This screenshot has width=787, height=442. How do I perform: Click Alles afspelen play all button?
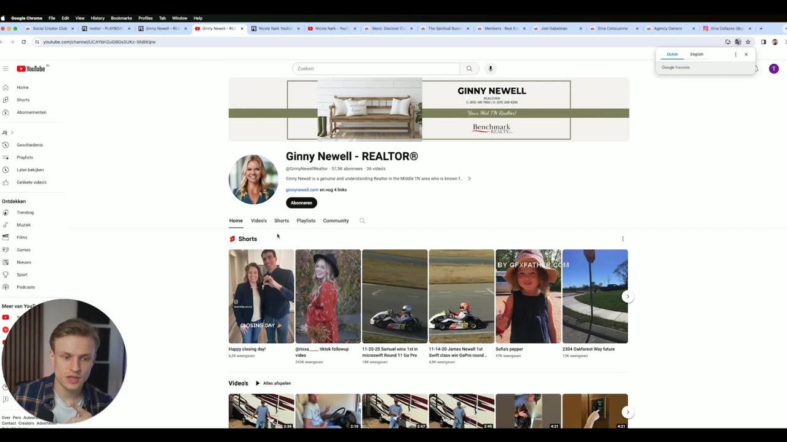tap(274, 383)
